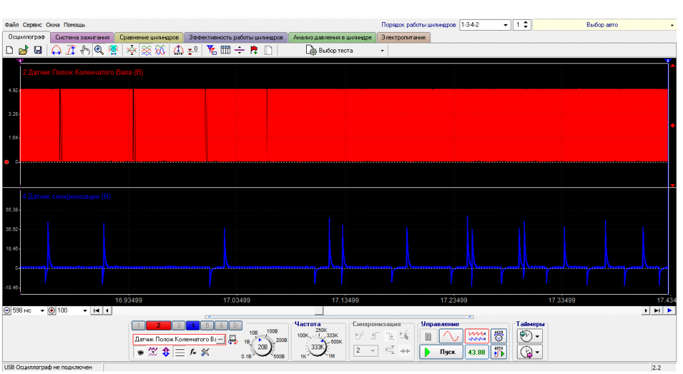Open the Выбор авто dropdown
Screen dimensions: 683x374
click(604, 25)
